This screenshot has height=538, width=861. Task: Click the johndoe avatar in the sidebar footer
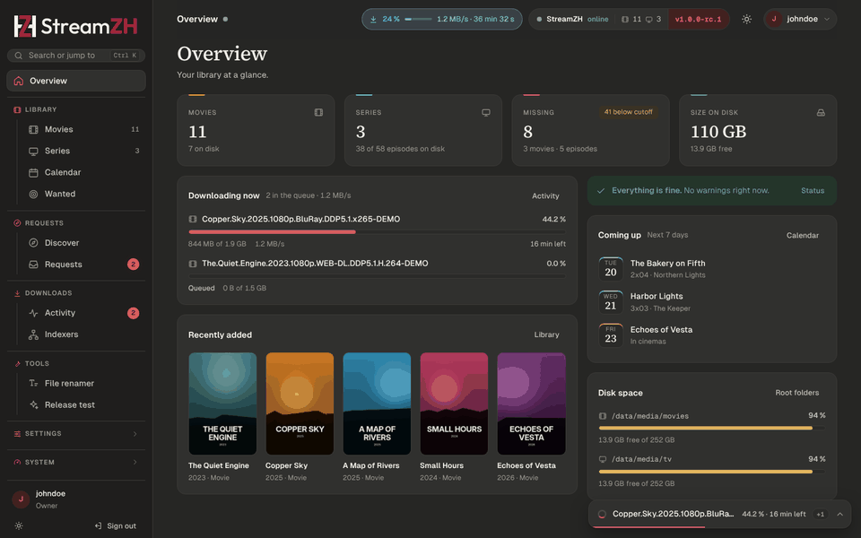pyautogui.click(x=21, y=499)
